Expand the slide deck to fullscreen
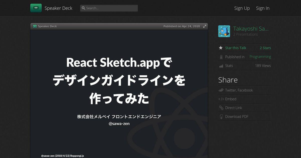 coord(205,26)
